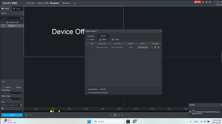Switch to the Exporting tab
The width and height of the screenshot is (222, 124).
point(91,36)
